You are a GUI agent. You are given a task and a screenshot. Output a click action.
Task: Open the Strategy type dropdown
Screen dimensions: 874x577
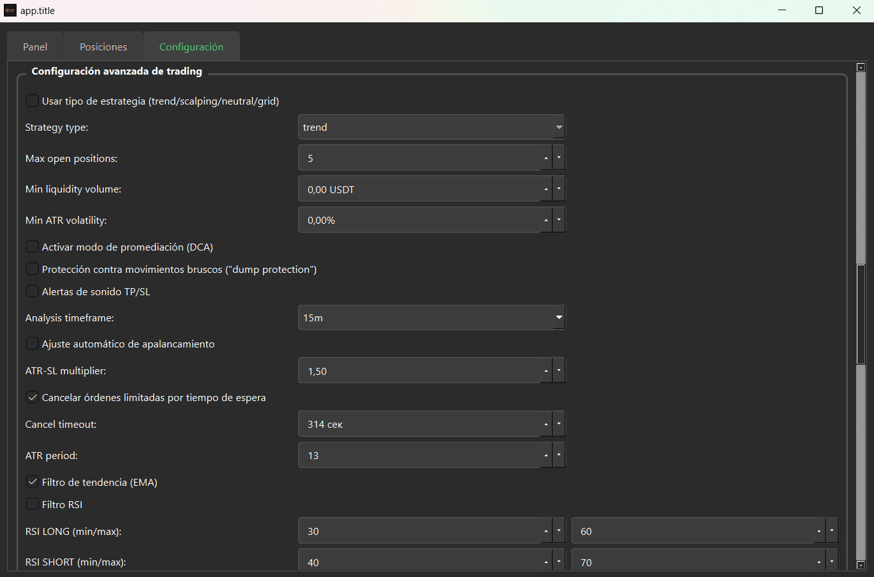point(558,127)
